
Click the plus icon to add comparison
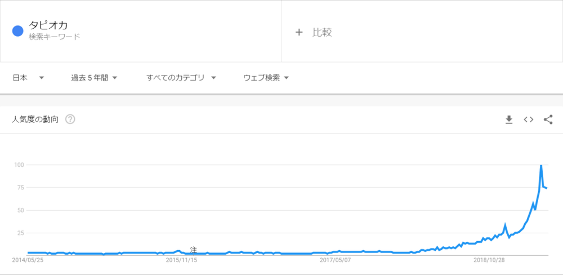299,32
